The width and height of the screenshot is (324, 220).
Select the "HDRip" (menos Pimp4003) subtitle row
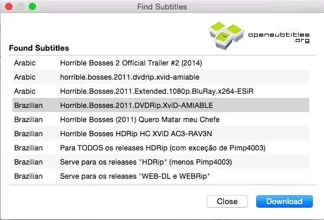click(x=161, y=162)
